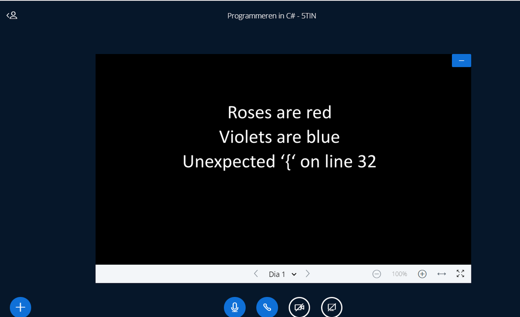Share your webcam
This screenshot has height=317, width=520.
[299, 307]
